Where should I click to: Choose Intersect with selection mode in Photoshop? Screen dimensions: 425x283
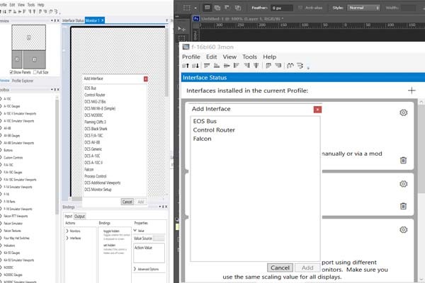(238, 8)
